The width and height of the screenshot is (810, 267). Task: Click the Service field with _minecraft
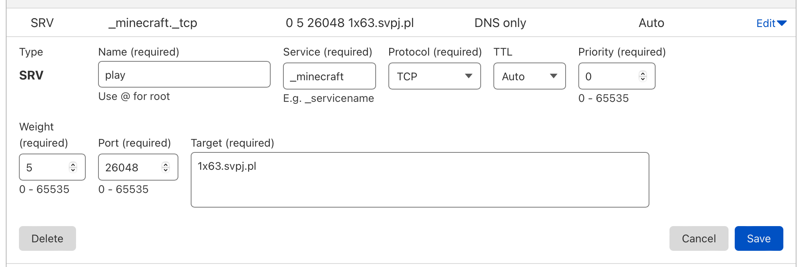pyautogui.click(x=329, y=76)
